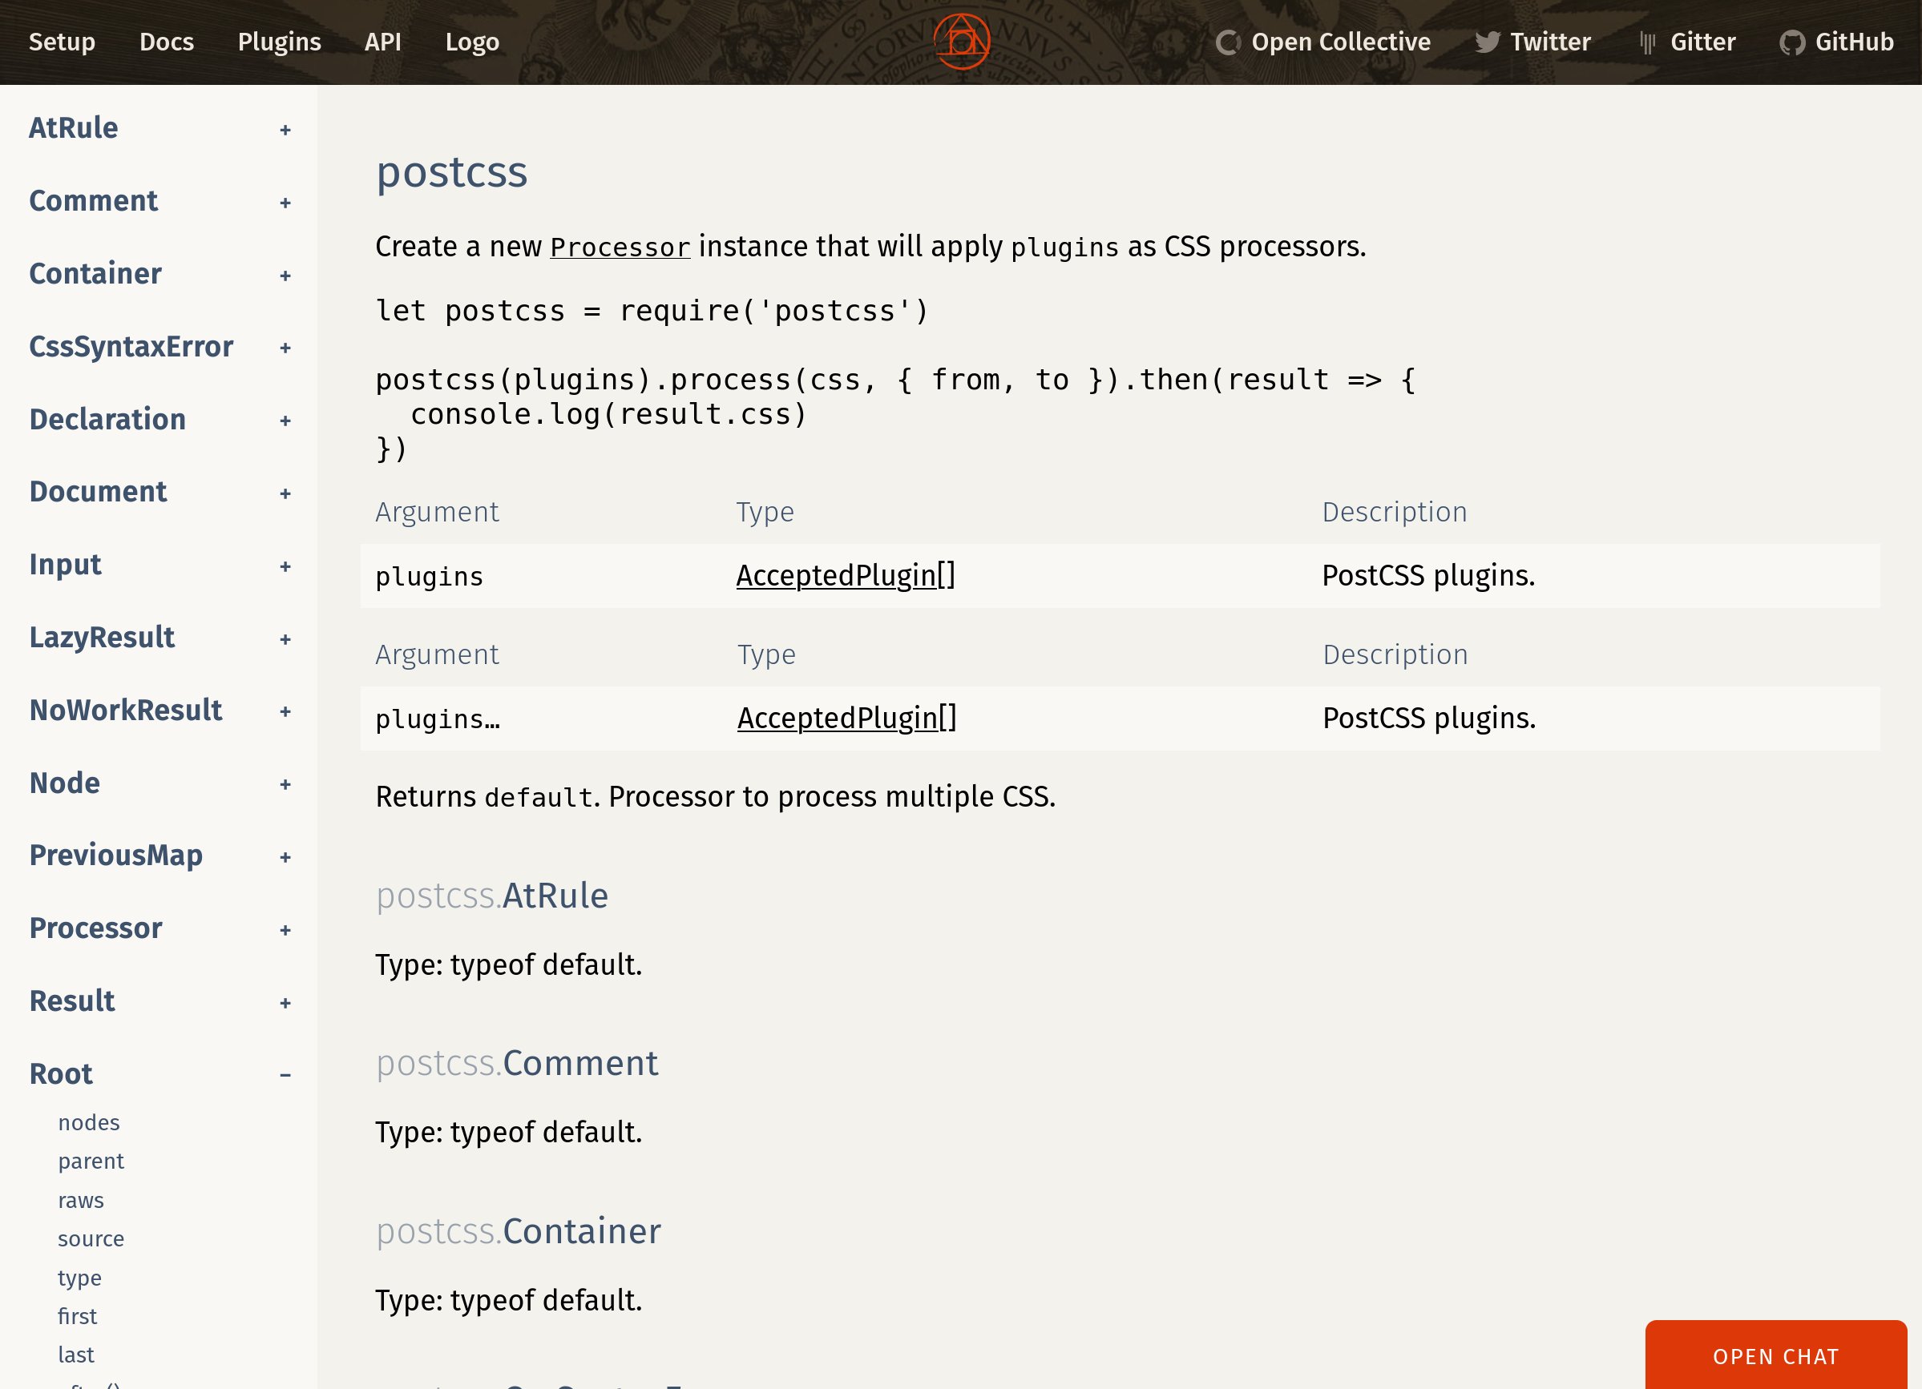Expand the Input sidebar section

pyautogui.click(x=285, y=566)
